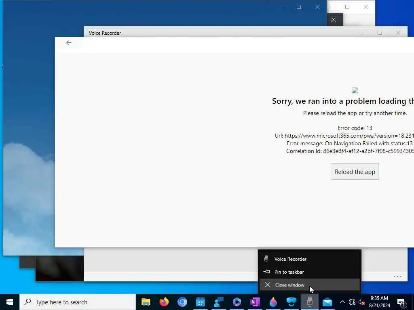Open the Mixed Reality Portal headset icon
Viewport: 414px width, 310px height.
pos(291,302)
